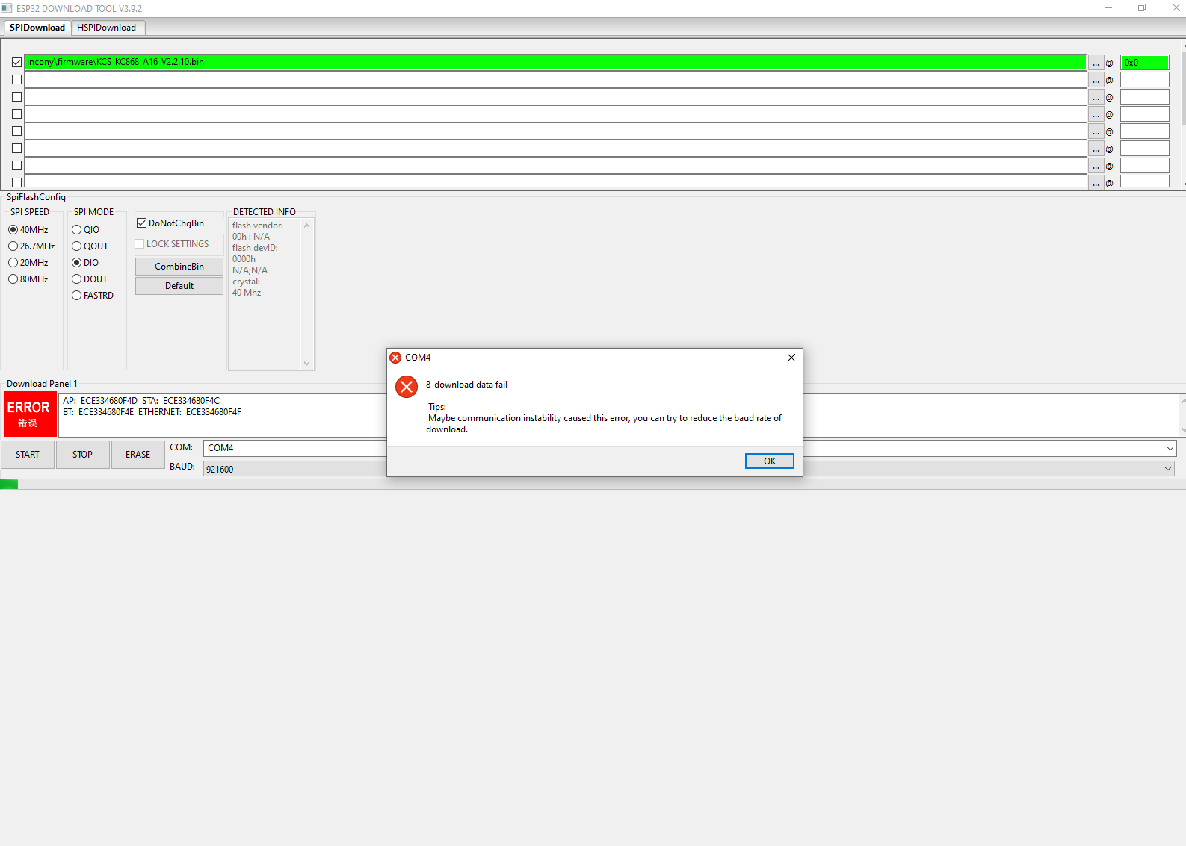Switch to the HSPIDownload tab
Image resolution: width=1186 pixels, height=846 pixels.
coord(106,28)
